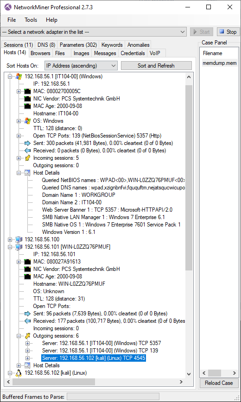
Task: Select the Server 192.168.56.1 TCP 139 row
Action: [100, 351]
